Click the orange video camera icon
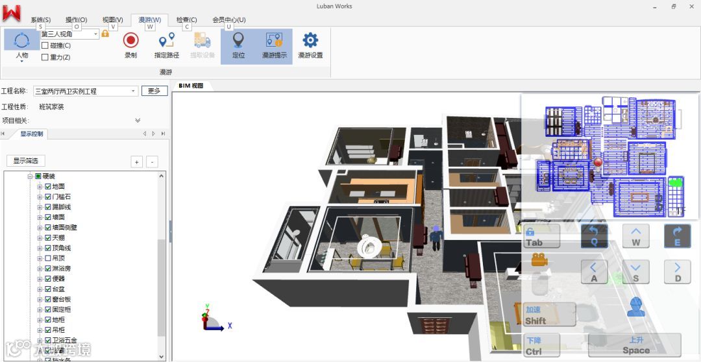701x362 pixels. pyautogui.click(x=539, y=259)
